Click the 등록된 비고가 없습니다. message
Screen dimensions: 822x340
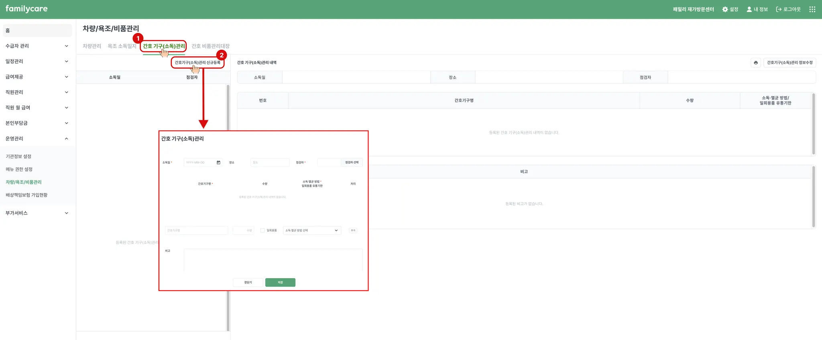pyautogui.click(x=524, y=204)
